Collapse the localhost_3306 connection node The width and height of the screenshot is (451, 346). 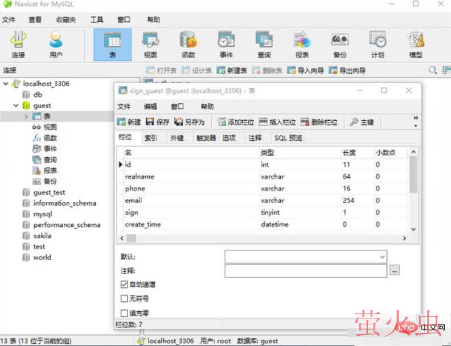click(6, 84)
